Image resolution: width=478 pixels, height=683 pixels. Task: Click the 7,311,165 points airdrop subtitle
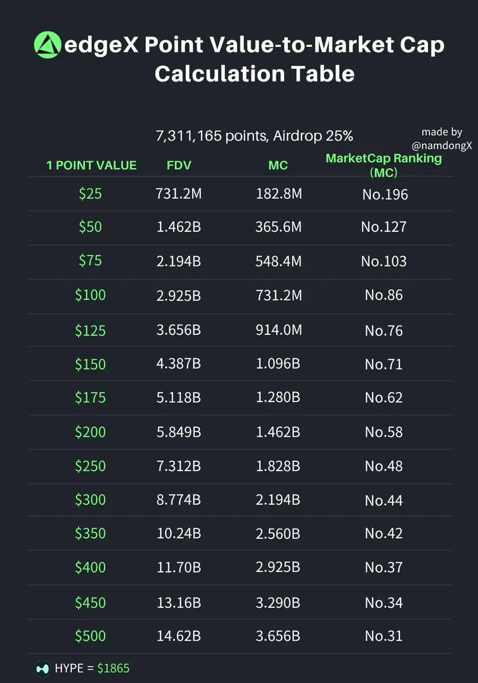pos(255,136)
